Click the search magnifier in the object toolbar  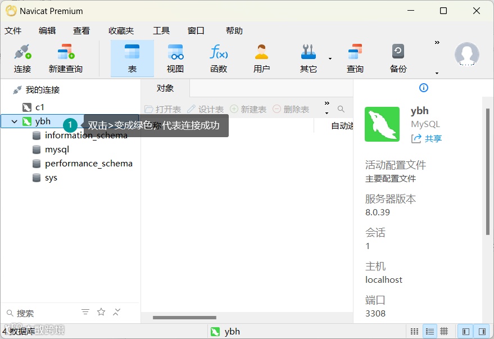point(341,109)
